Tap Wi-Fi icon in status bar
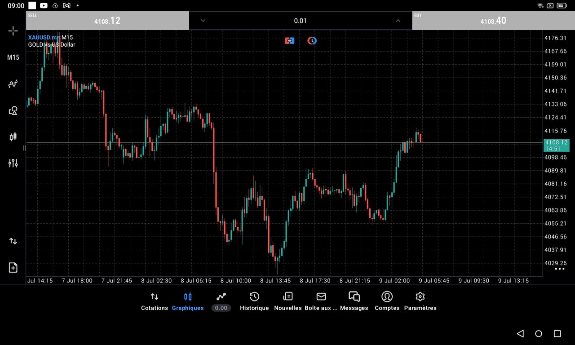 click(x=540, y=5)
